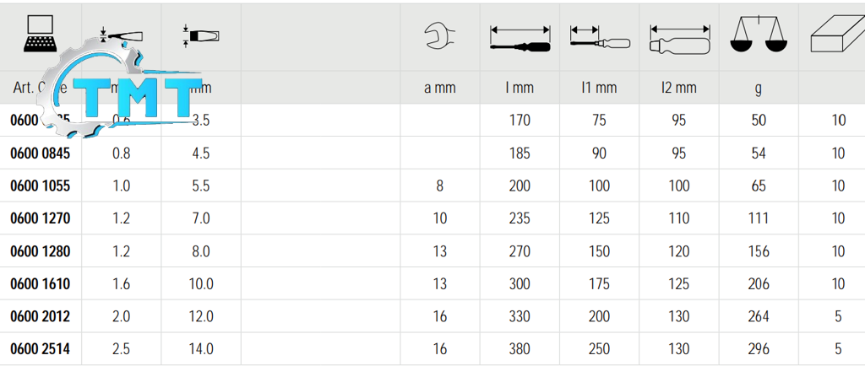
Task: Click the 'a mm' column header
Action: tap(440, 88)
